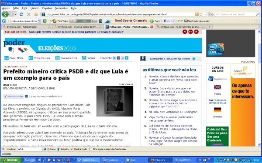Open the Home page icon

36,14
